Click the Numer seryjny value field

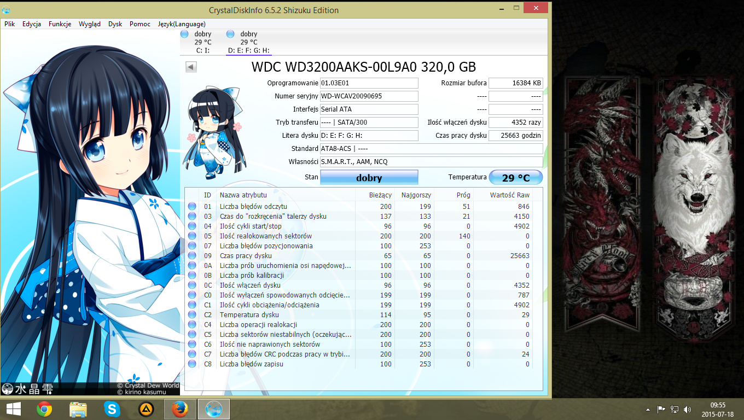(x=369, y=96)
